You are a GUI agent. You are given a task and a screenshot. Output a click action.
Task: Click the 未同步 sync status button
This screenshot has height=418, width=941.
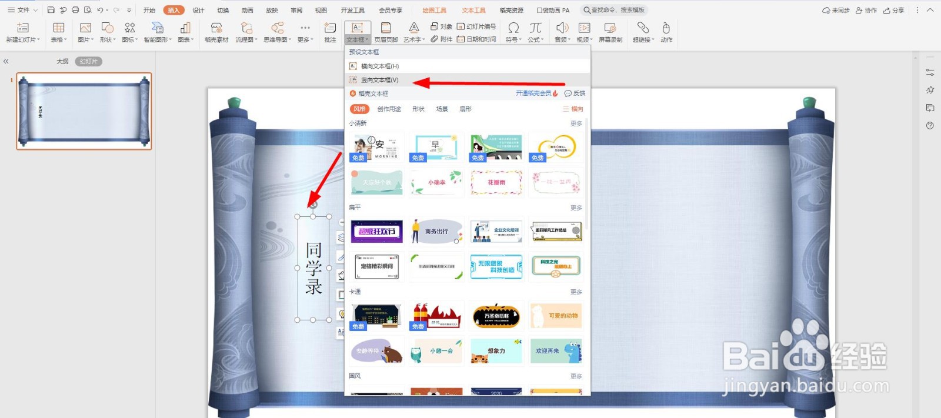(x=836, y=10)
